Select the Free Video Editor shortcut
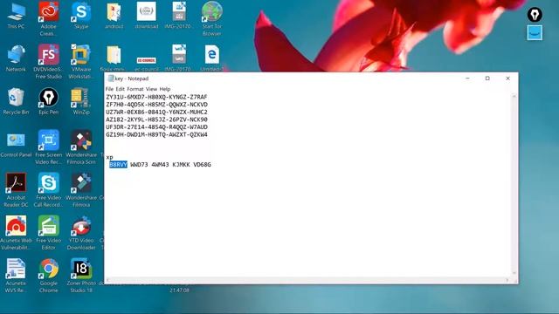The height and width of the screenshot is (314, 559). click(x=49, y=233)
